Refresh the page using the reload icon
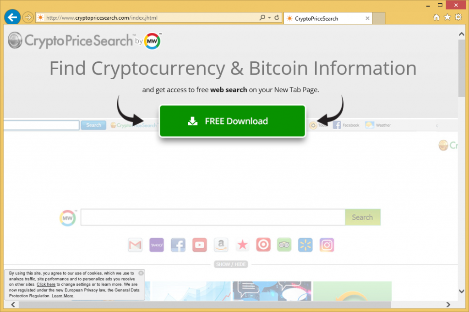The height and width of the screenshot is (312, 469). [277, 18]
